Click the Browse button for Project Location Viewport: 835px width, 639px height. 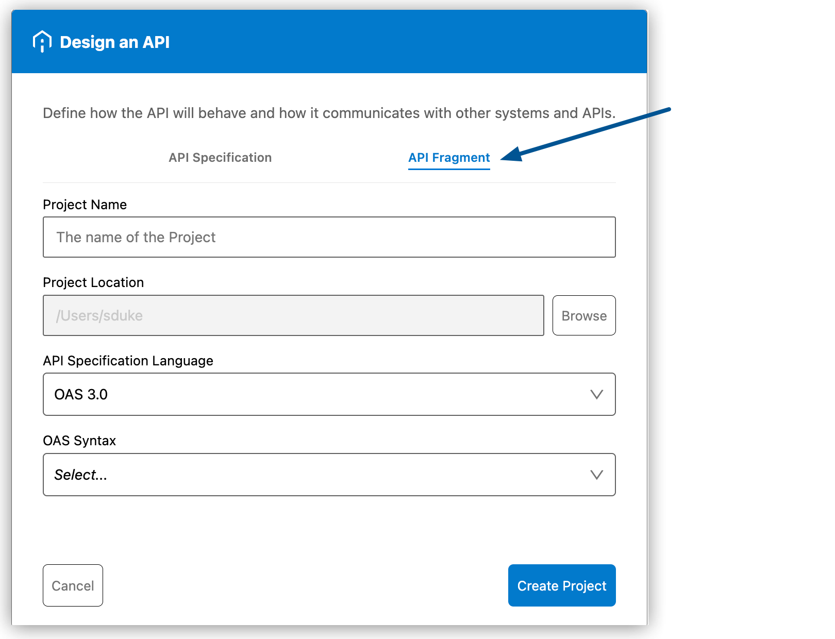(584, 315)
